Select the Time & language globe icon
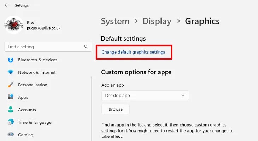This screenshot has width=258, height=141. pos(11,122)
